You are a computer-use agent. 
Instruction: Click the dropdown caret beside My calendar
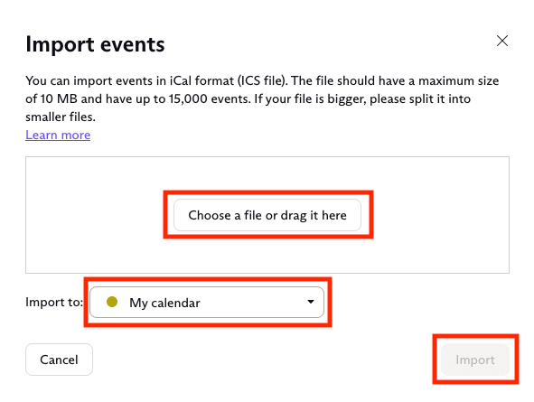coord(310,302)
